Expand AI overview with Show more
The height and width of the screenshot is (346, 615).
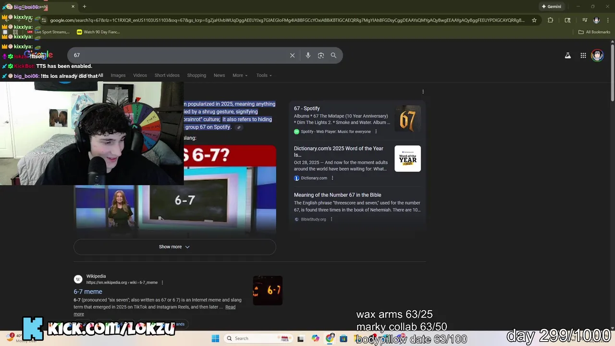tap(174, 247)
